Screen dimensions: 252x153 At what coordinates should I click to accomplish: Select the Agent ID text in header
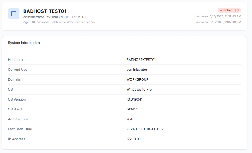60,22
